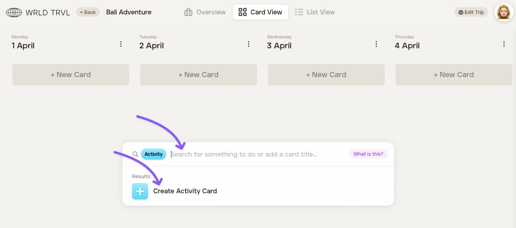Image resolution: width=516 pixels, height=228 pixels.
Task: Switch to the List View tab
Action: pos(315,12)
